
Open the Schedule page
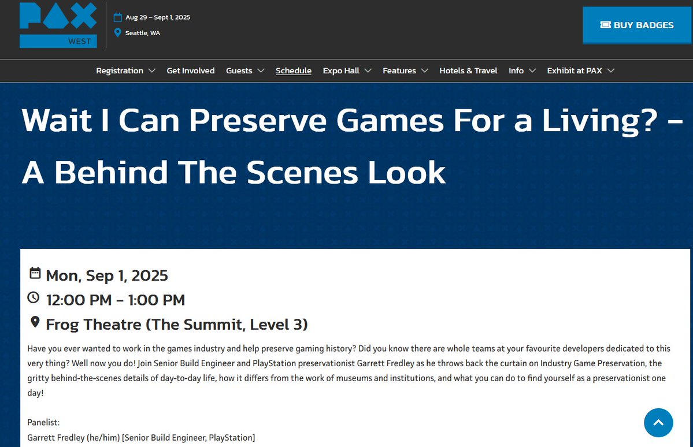point(294,70)
